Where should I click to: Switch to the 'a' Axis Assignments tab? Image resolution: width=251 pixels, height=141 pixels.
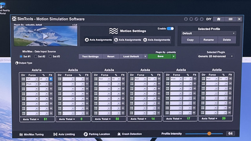click(98, 40)
